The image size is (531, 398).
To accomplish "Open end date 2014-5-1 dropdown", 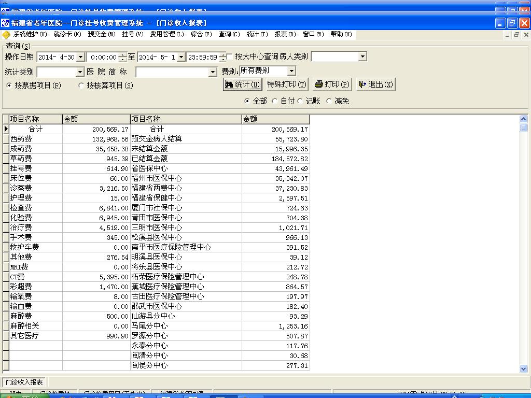I will [181, 57].
